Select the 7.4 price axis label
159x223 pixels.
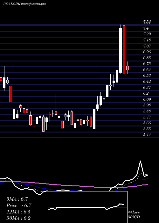coord(146,28)
